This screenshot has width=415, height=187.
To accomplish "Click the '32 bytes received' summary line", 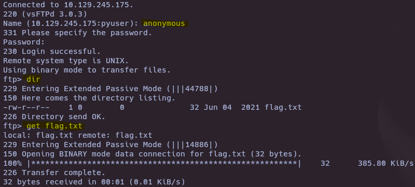I will click(x=94, y=182).
